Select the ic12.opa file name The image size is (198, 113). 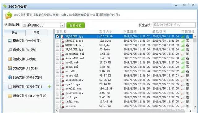(x=71, y=97)
